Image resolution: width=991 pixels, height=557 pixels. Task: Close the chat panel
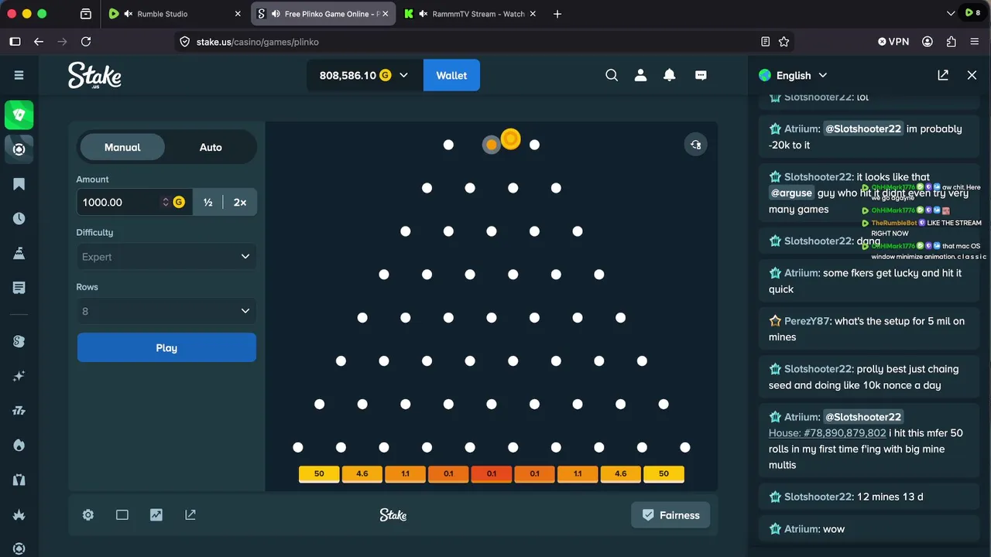coord(972,75)
